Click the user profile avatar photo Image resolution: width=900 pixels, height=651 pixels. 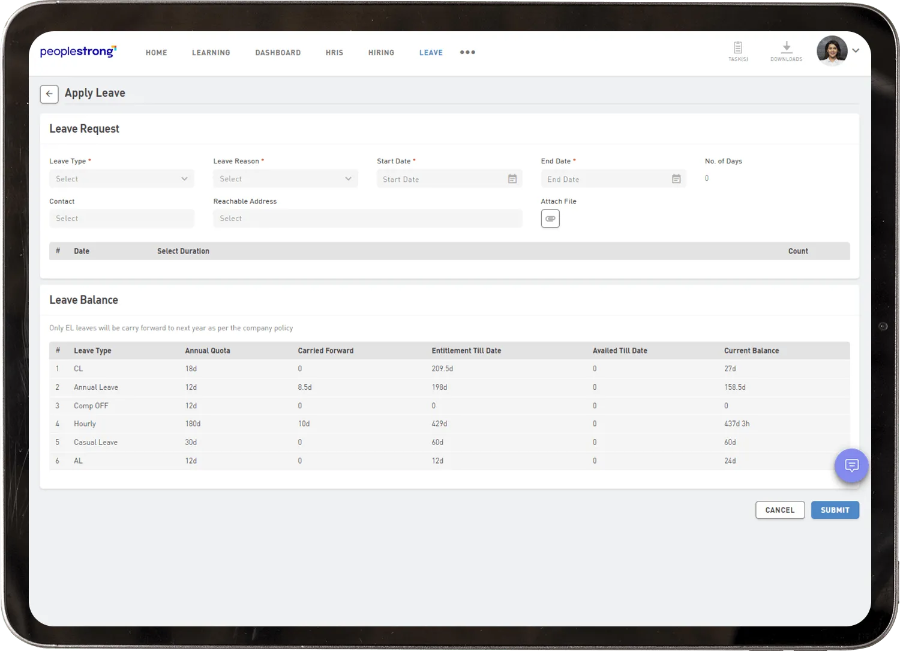point(832,51)
